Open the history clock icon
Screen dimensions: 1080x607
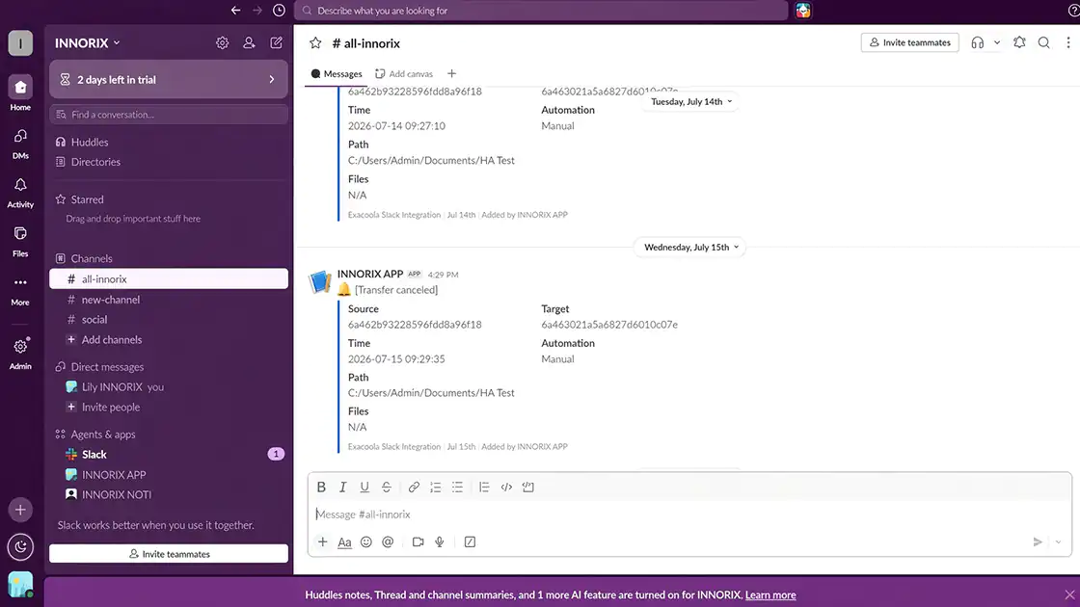point(279,11)
